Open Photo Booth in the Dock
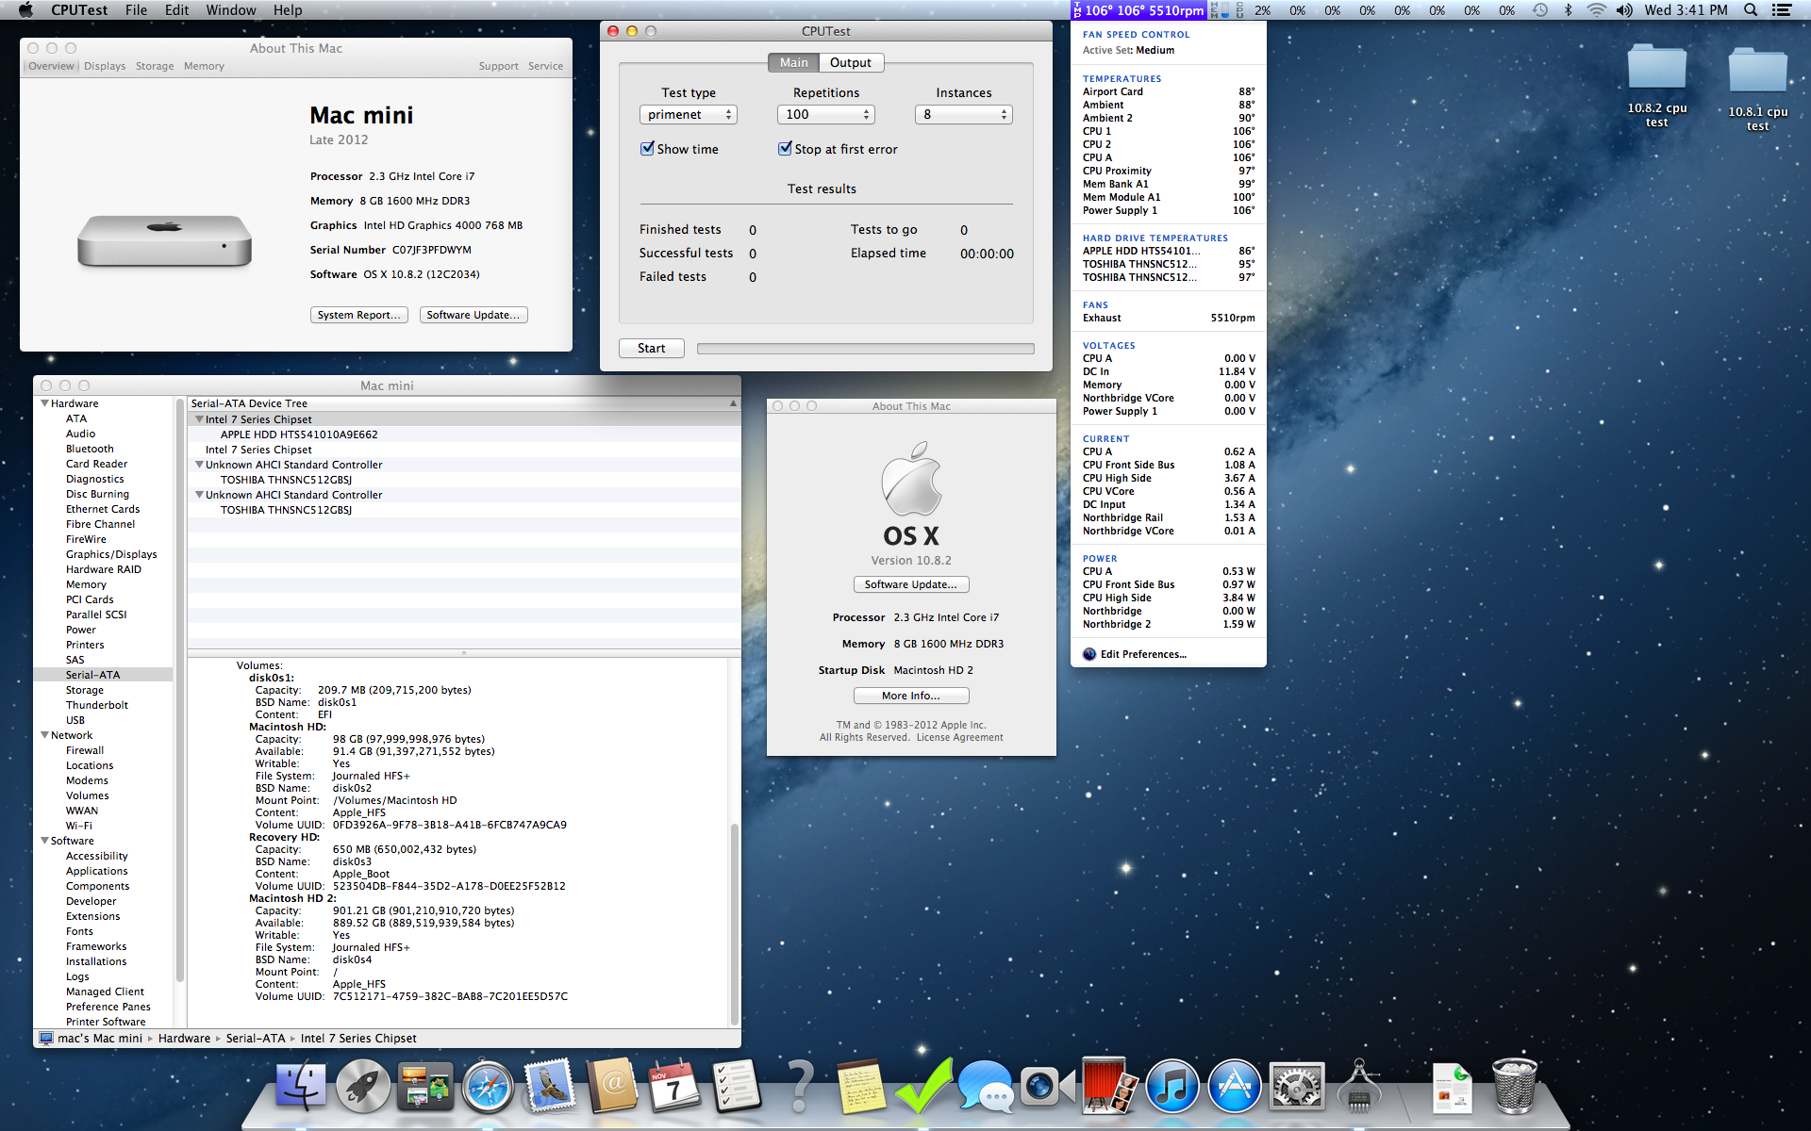The height and width of the screenshot is (1131, 1811). tap(1109, 1087)
